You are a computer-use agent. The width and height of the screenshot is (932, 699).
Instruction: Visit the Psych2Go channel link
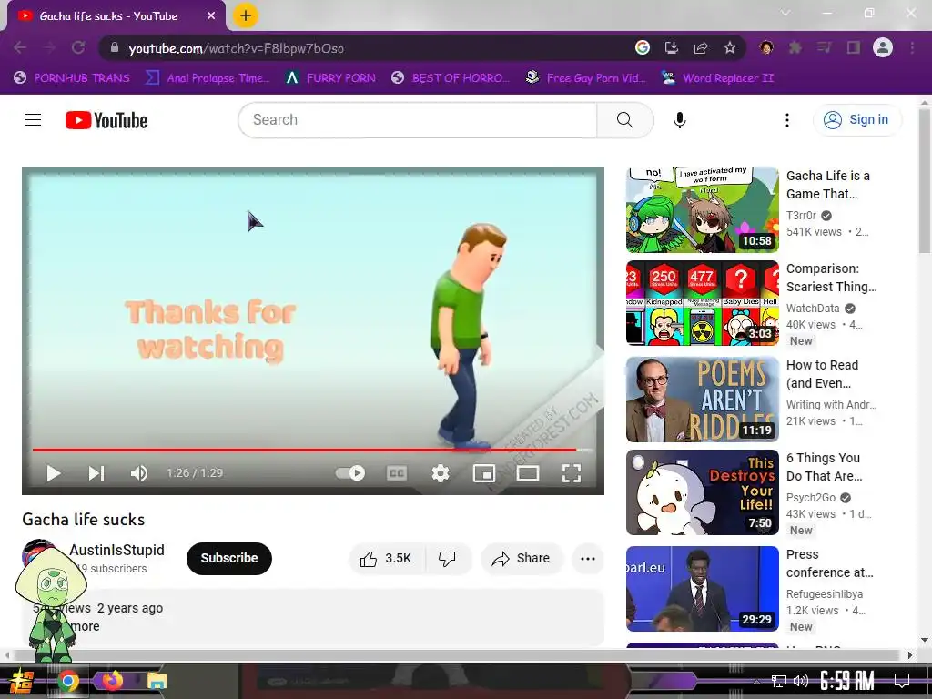click(811, 498)
